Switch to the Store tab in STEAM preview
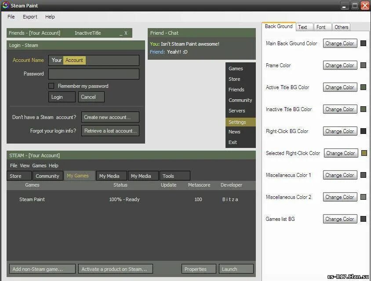371x281 pixels. coord(19,176)
